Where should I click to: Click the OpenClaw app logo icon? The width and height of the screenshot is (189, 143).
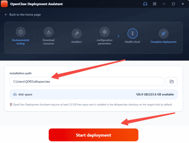(x=4, y=4)
